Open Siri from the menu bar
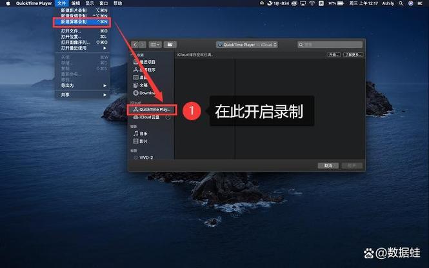Viewport: 429px width, 268px height. [411, 3]
